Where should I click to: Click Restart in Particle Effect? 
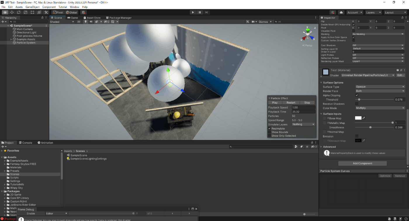coord(291,103)
